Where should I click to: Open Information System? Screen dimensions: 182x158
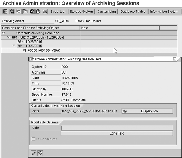[164, 12]
